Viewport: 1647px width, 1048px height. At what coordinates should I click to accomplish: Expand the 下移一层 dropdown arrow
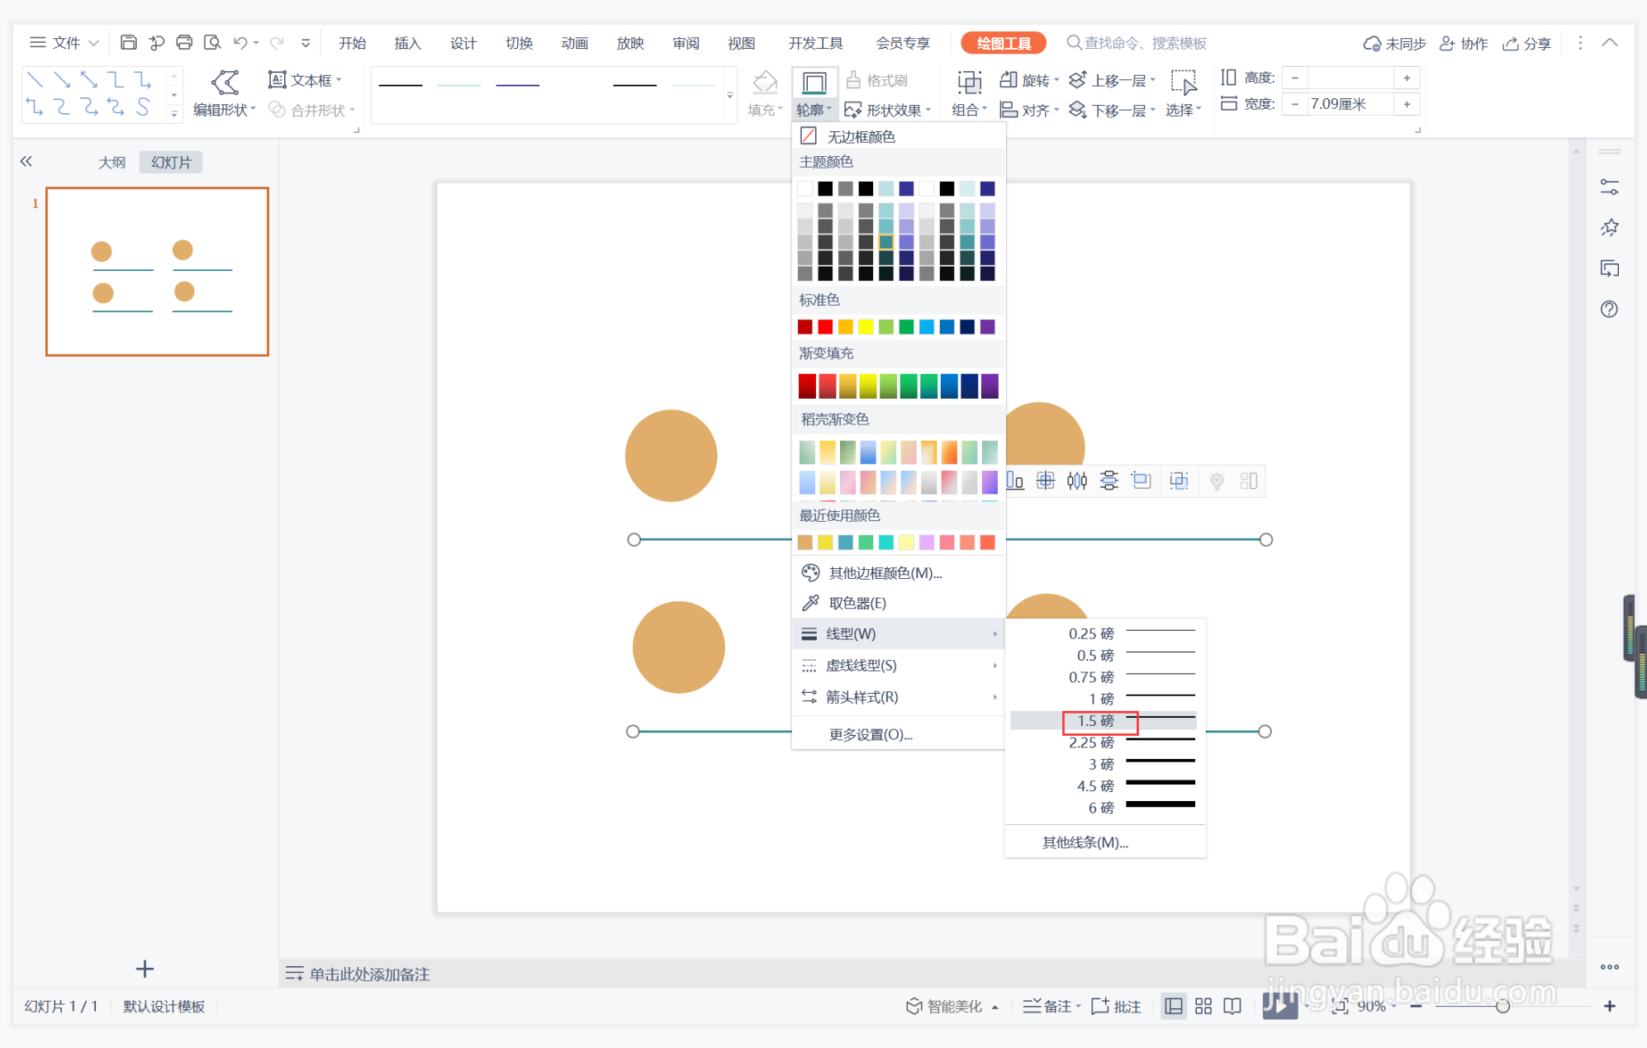(1152, 110)
